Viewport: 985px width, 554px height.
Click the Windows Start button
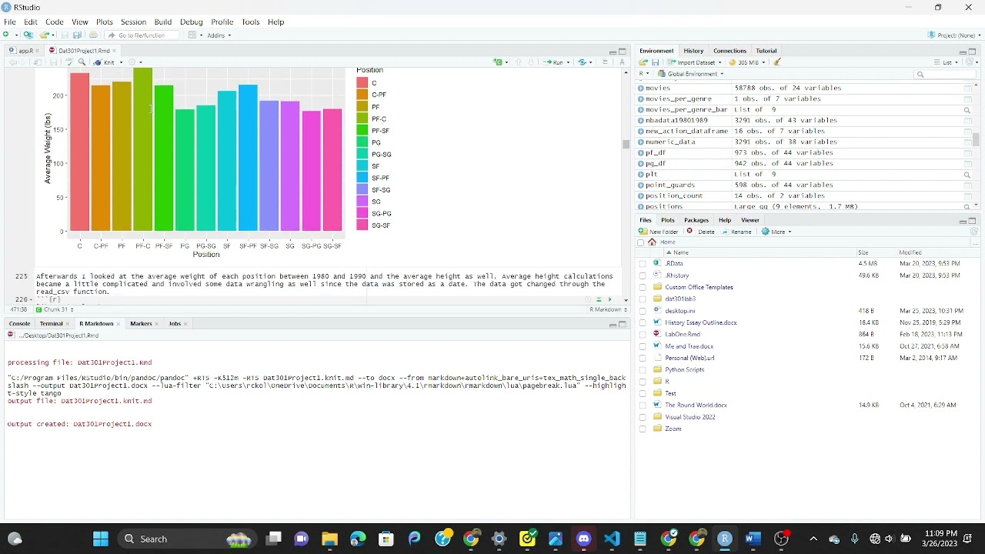click(x=101, y=539)
